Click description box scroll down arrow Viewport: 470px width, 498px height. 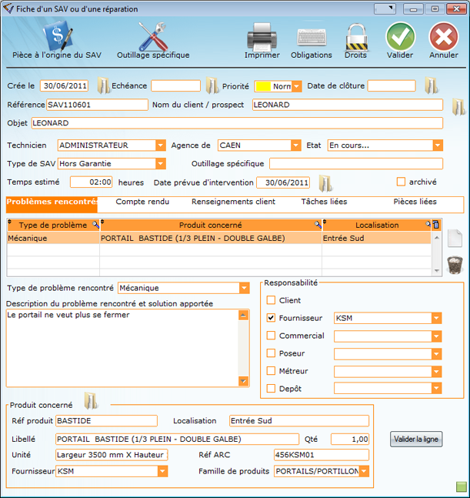pyautogui.click(x=243, y=381)
